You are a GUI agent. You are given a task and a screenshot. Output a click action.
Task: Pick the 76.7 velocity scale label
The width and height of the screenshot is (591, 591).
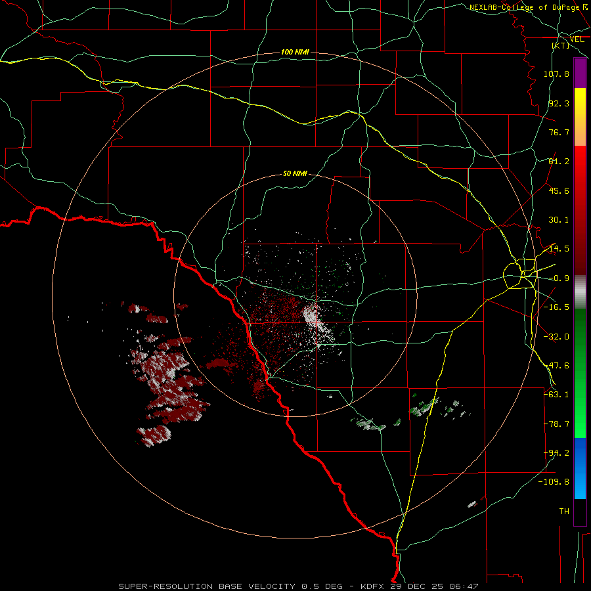click(x=559, y=132)
